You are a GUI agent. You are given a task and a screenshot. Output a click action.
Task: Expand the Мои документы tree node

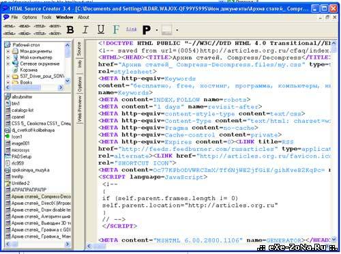[x=8, y=51]
